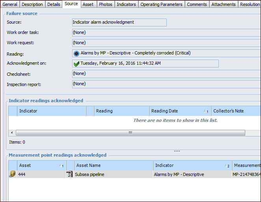The image size is (261, 202).
Task: Click the alarm reading gauge icon
Action: point(76,54)
